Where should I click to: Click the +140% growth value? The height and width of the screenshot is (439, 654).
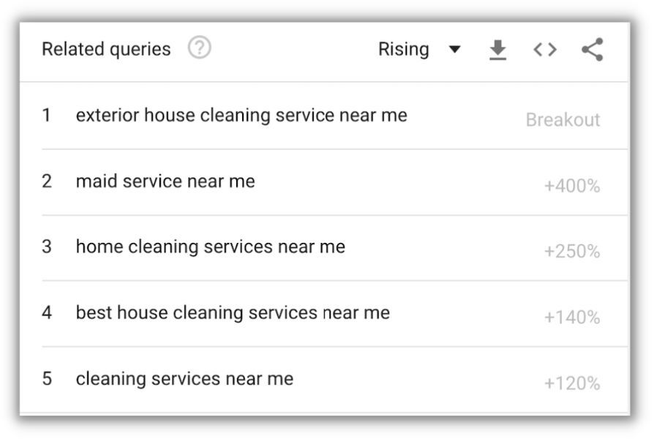(572, 317)
